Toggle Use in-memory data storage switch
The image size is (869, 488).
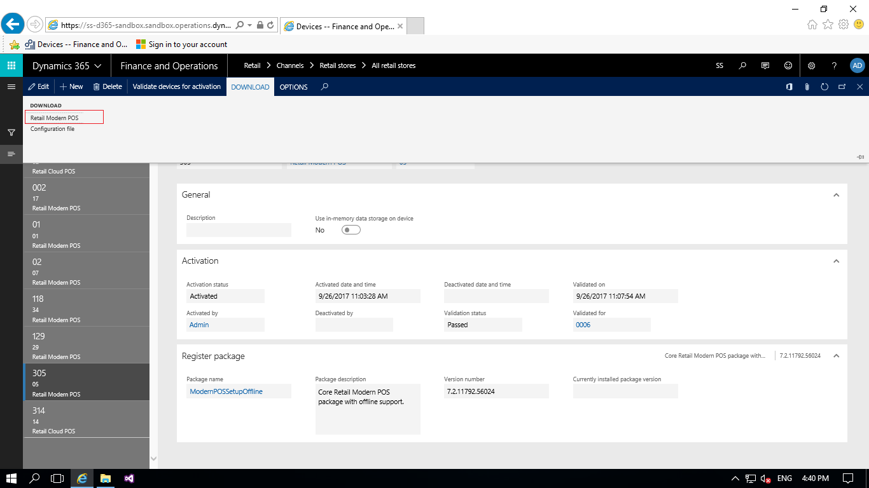pos(351,230)
